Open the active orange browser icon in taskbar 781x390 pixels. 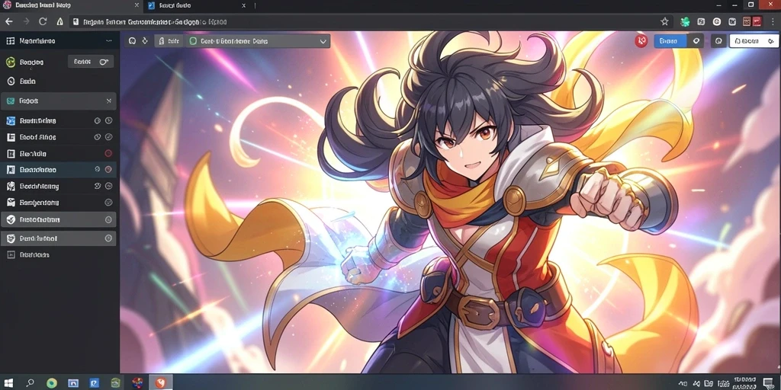tap(160, 382)
